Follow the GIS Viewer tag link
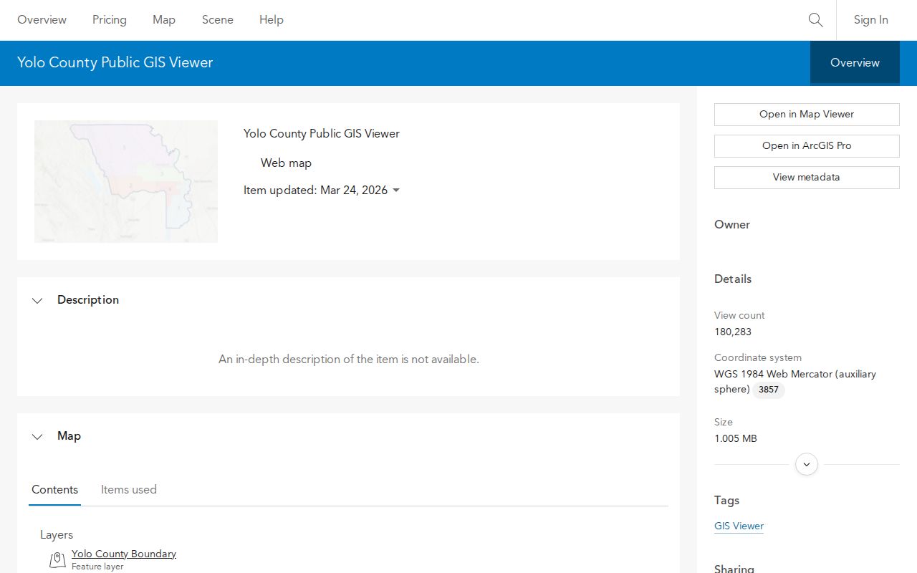The image size is (917, 573). [739, 526]
